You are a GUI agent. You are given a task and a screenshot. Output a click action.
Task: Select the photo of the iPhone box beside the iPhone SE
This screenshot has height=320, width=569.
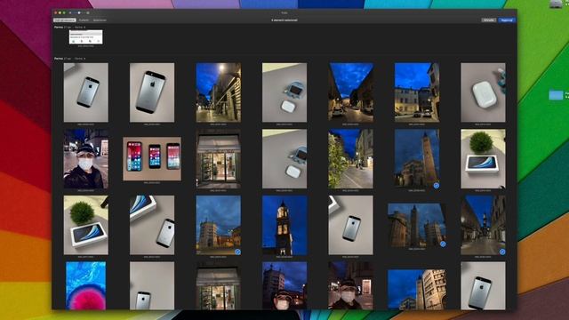coord(152,225)
